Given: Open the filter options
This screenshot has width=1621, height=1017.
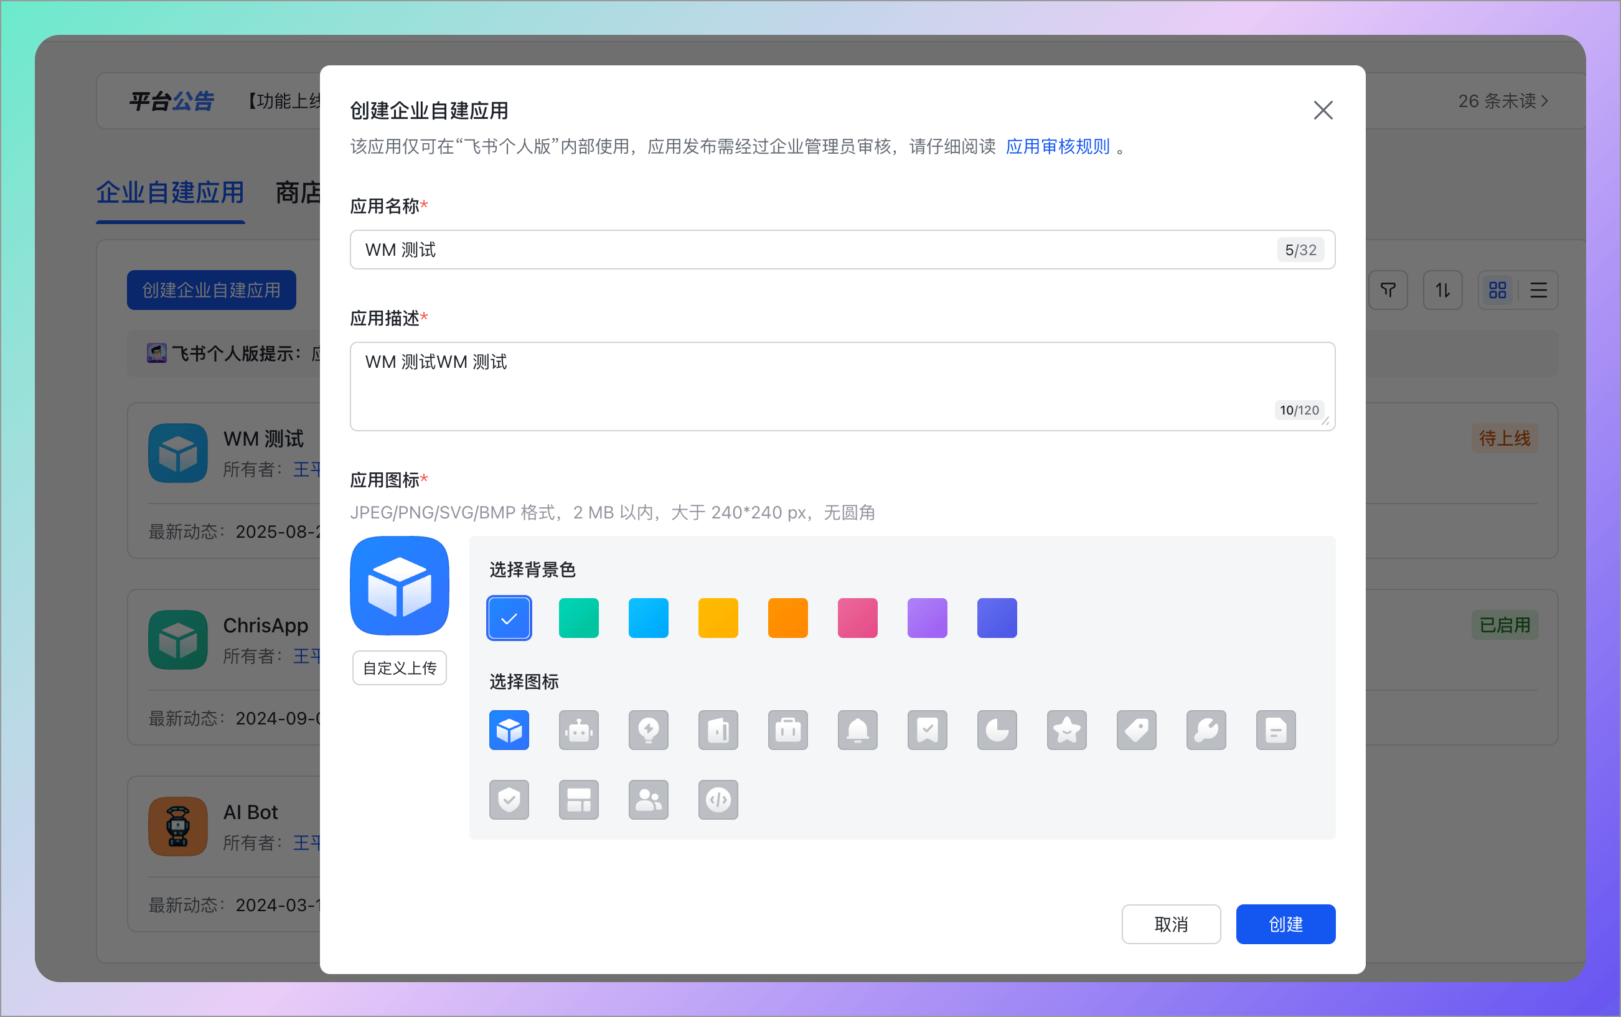Looking at the screenshot, I should [1388, 290].
